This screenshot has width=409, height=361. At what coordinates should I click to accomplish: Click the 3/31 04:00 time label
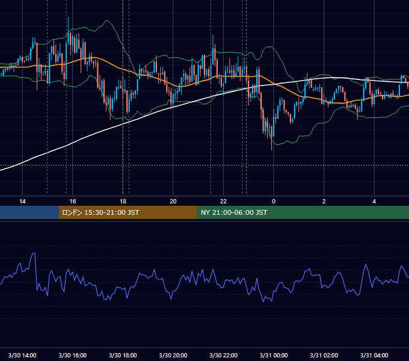(374, 355)
